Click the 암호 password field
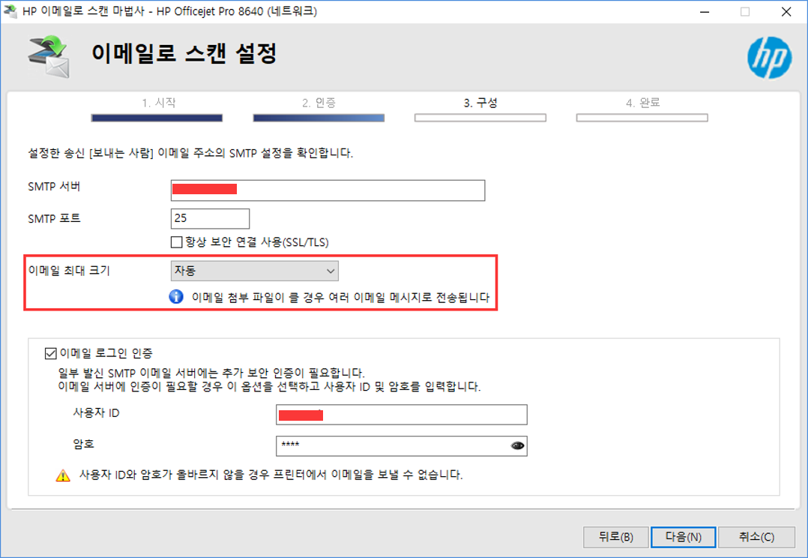The height and width of the screenshot is (558, 808). 402,446
